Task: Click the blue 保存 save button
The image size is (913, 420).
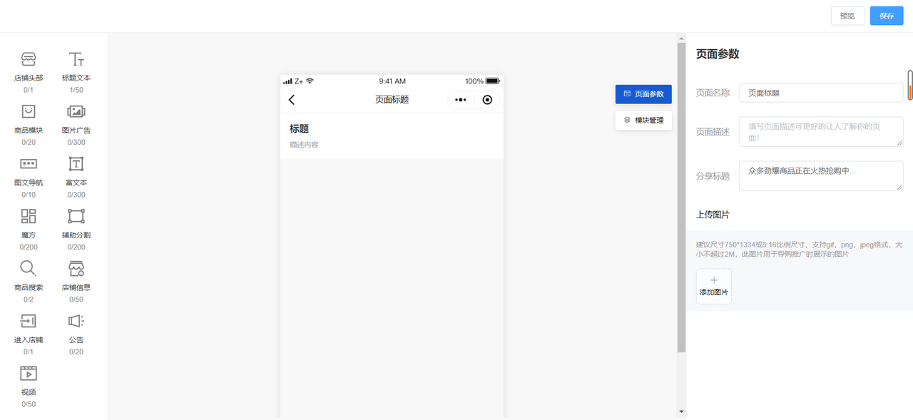Action: (887, 16)
